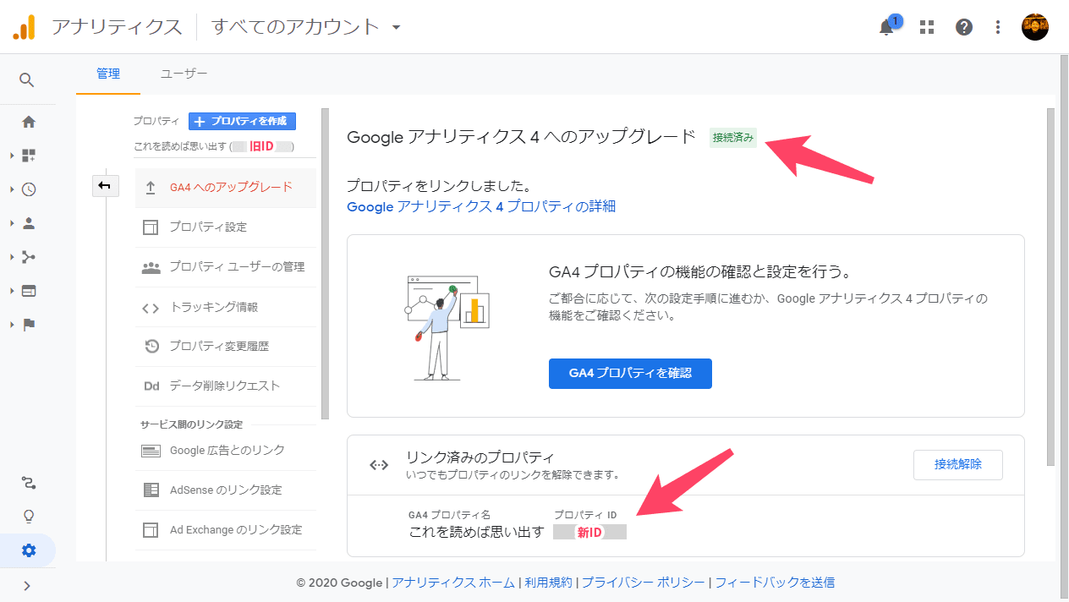
Task: Click the Google Ads link icon
Action: pyautogui.click(x=151, y=451)
